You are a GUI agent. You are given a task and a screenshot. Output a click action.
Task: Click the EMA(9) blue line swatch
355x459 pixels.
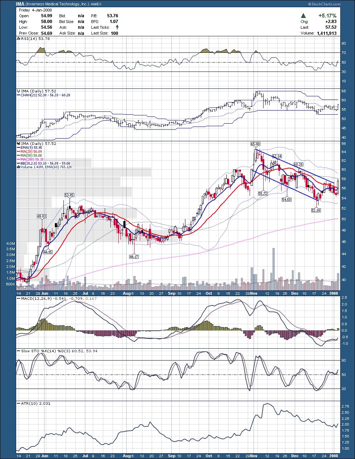pyautogui.click(x=18, y=148)
